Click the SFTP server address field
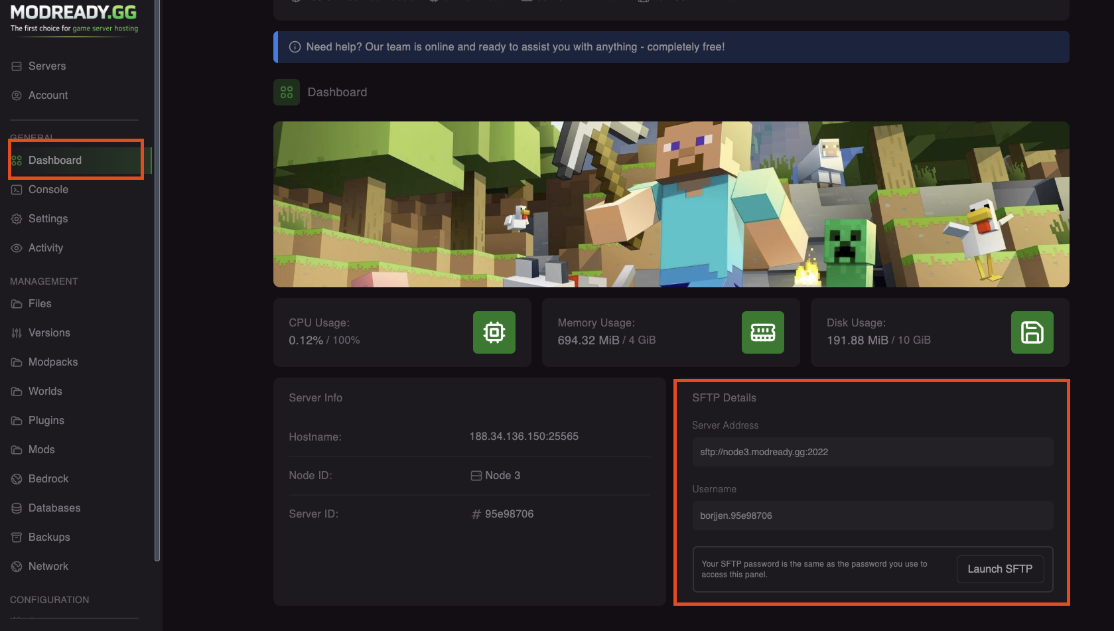Viewport: 1114px width, 631px height. pyautogui.click(x=872, y=452)
